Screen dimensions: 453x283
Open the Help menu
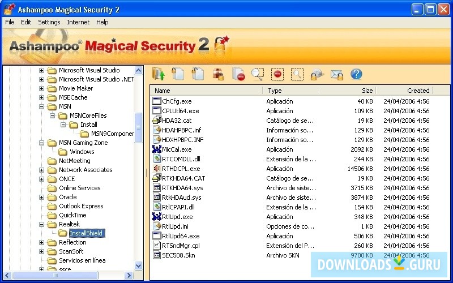[102, 22]
